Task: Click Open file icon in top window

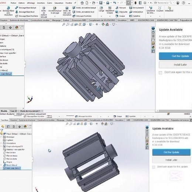Action: pos(94,3)
